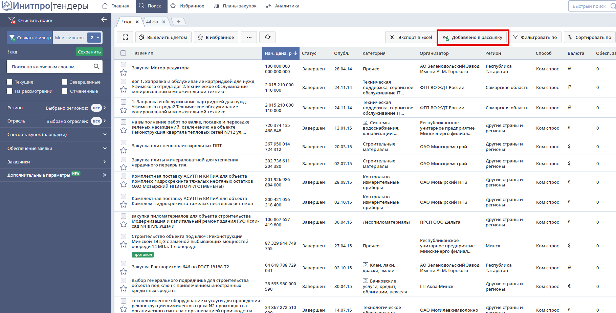
Task: Expand Обеспечение заявки section
Action: point(56,148)
